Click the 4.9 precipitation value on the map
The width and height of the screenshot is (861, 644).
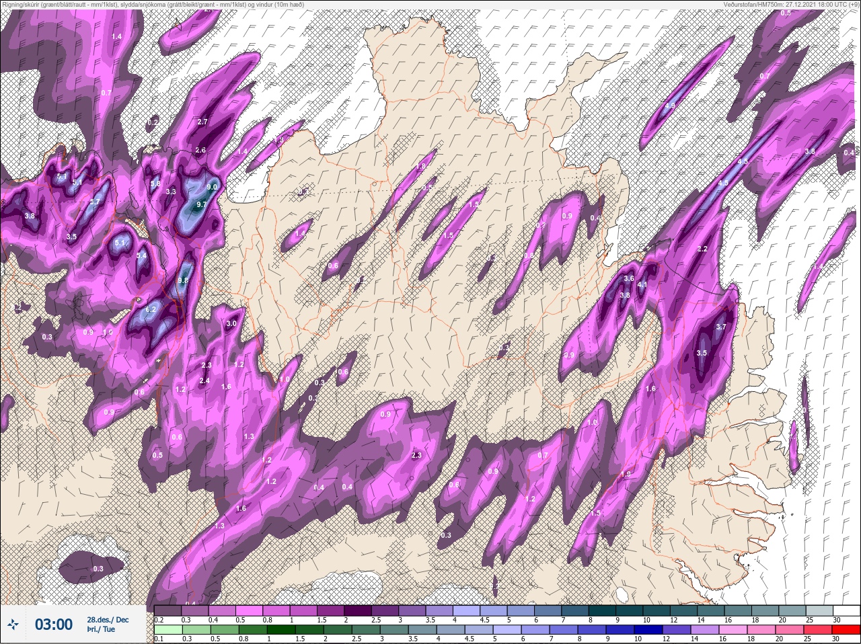point(670,106)
